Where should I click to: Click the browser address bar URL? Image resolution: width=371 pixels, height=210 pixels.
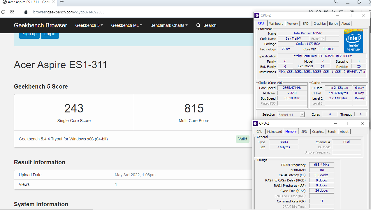[x=69, y=12]
